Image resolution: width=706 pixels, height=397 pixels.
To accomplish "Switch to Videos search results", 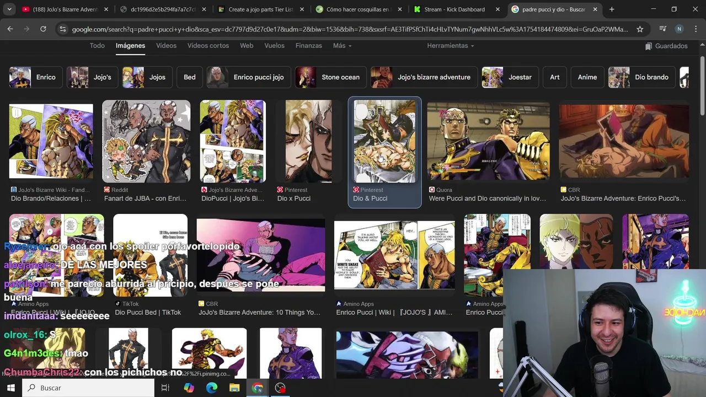I will [166, 46].
